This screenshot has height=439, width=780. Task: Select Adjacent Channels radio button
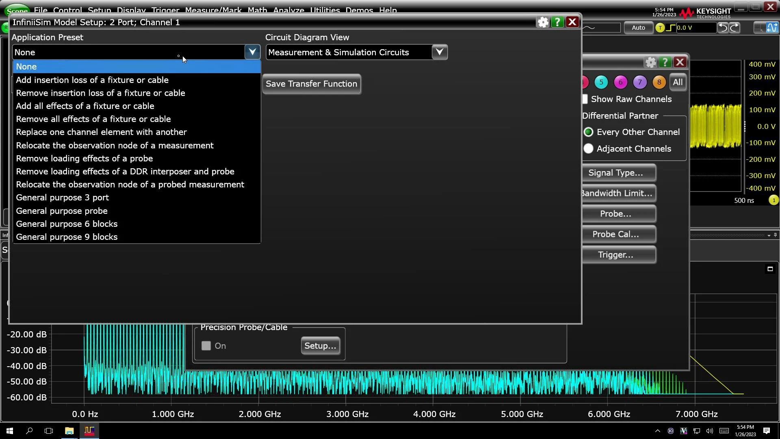588,149
